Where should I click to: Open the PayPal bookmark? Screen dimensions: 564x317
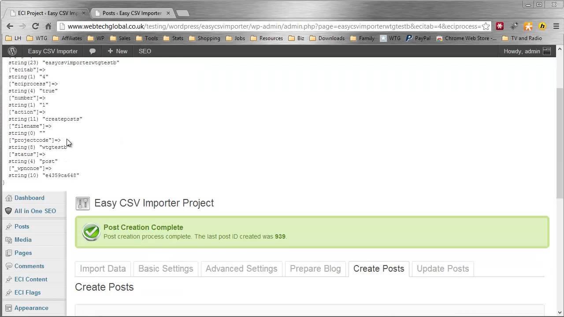[x=418, y=38]
